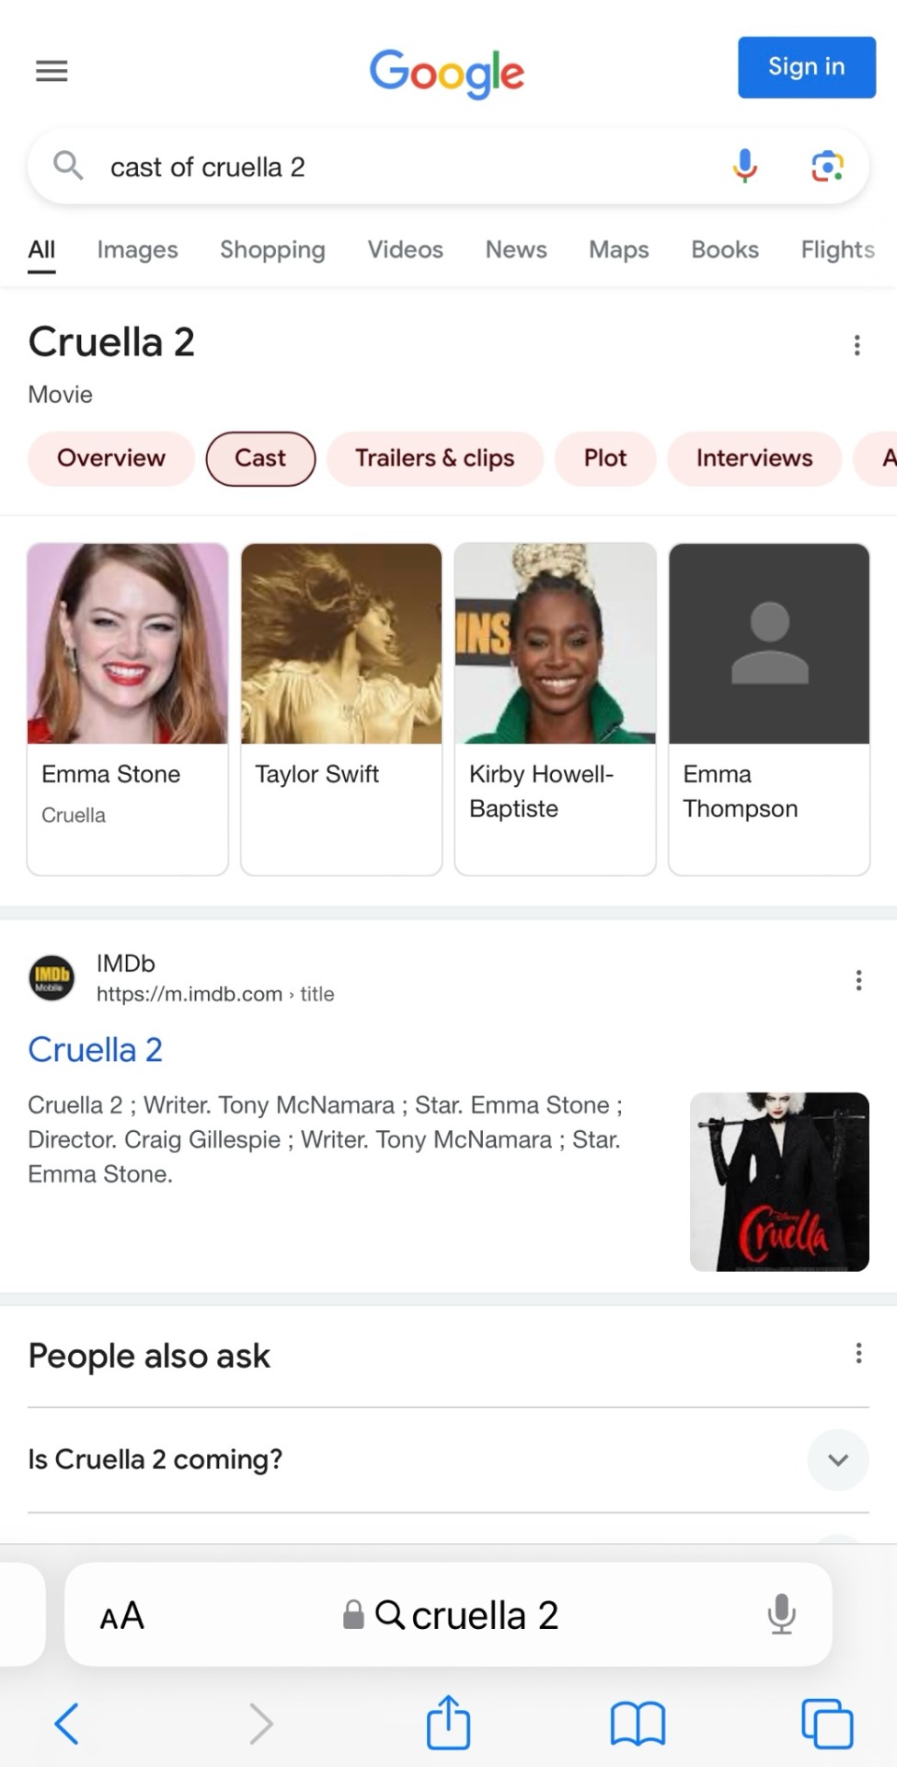Tap the "People also ask" heading
The image size is (897, 1767).
(x=149, y=1356)
